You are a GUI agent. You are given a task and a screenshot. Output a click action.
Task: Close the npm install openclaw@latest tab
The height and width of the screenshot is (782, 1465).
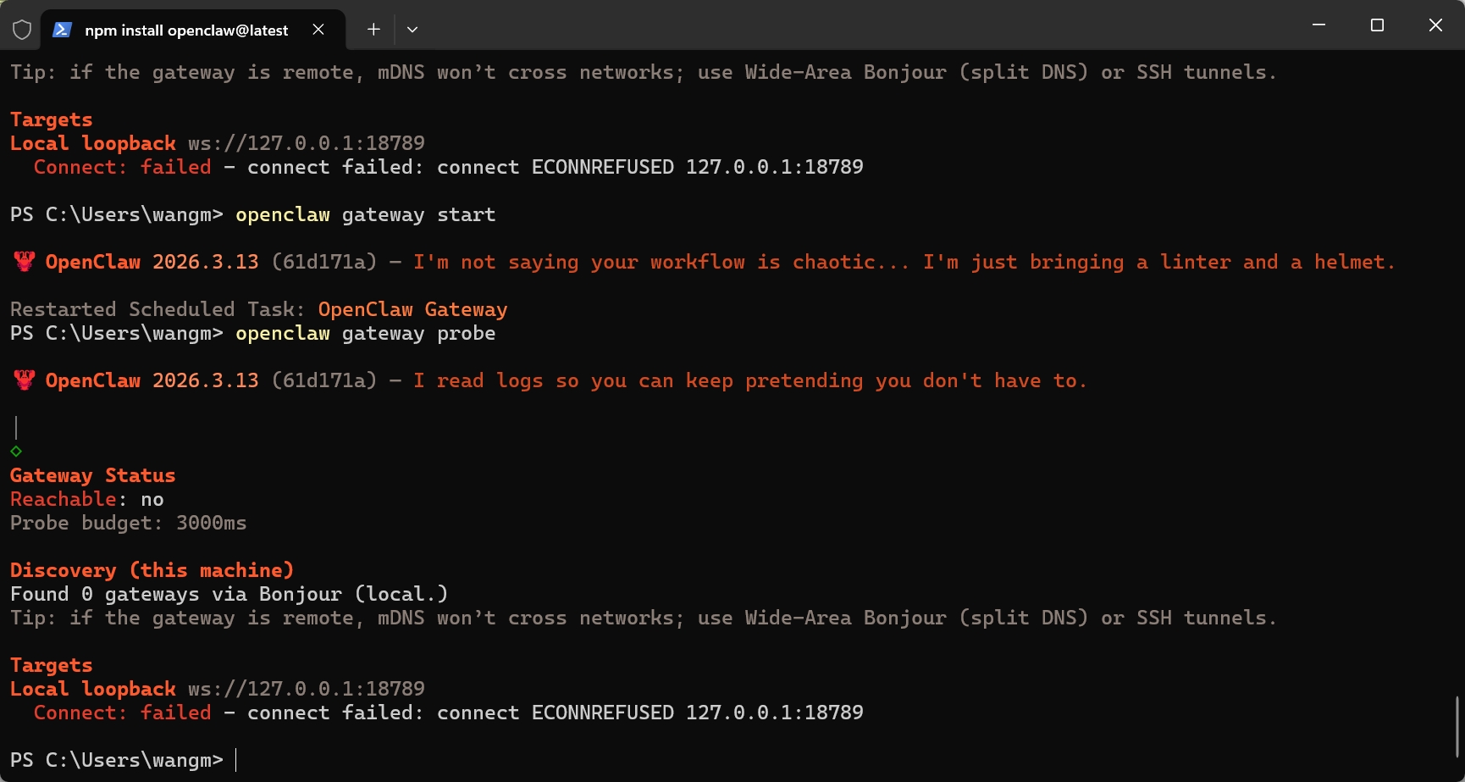click(318, 30)
